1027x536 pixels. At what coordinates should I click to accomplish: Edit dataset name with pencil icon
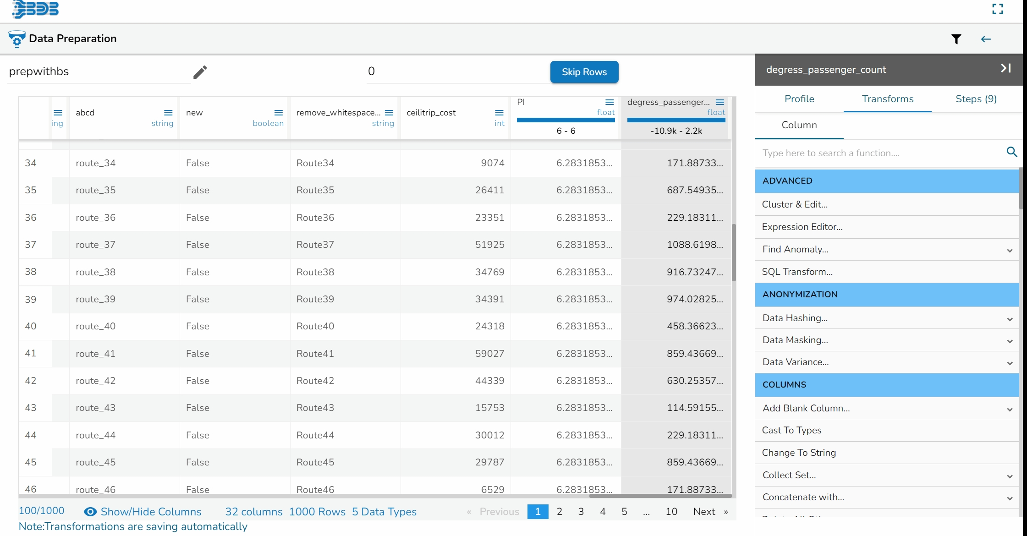tap(200, 72)
